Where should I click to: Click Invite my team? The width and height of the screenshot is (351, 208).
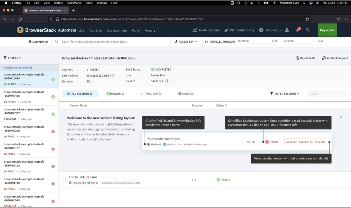pyautogui.click(x=206, y=30)
